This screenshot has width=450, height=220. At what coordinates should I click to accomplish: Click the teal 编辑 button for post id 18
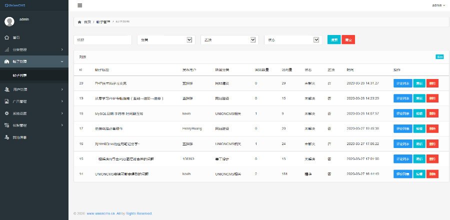(419, 113)
